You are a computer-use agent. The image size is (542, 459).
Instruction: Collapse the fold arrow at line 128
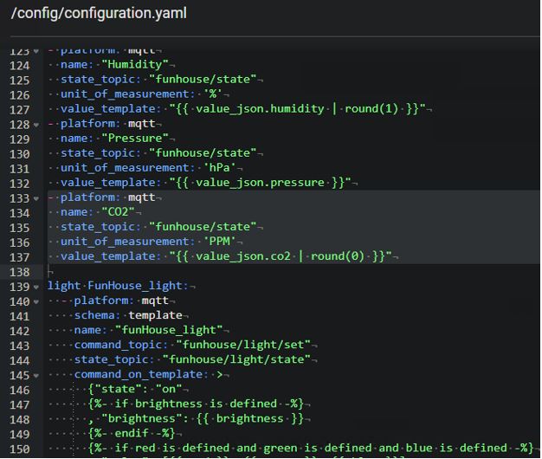point(35,124)
